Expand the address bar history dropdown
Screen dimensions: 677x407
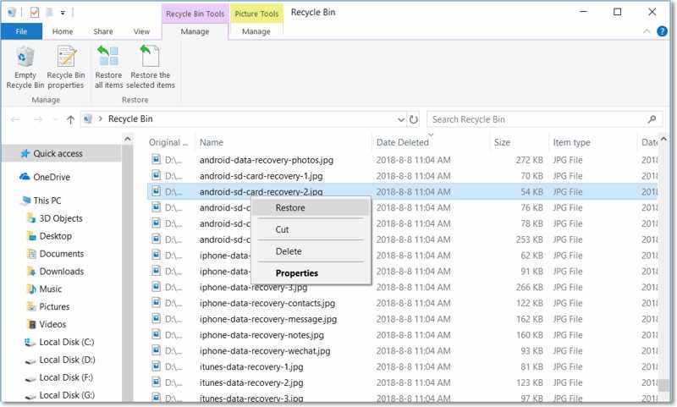[401, 120]
